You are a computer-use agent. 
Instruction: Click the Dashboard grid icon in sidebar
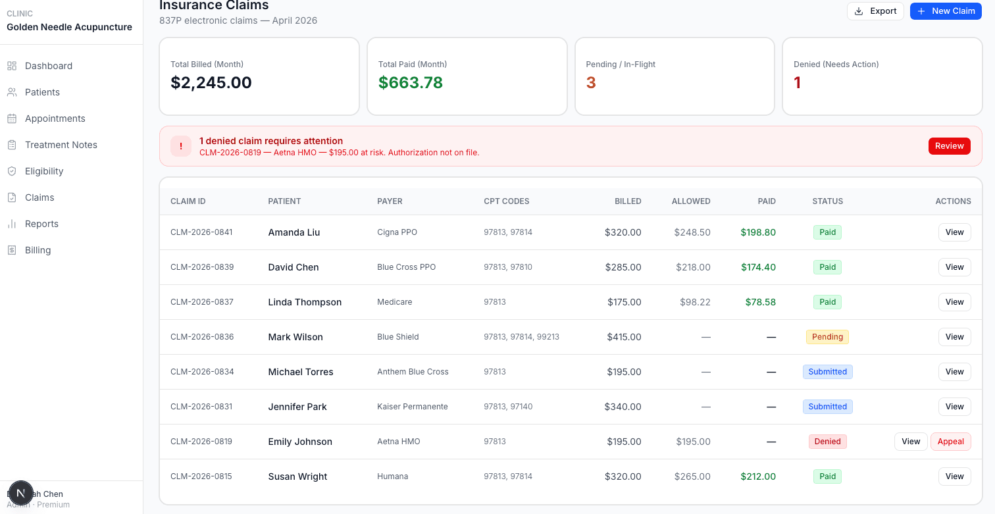point(12,66)
